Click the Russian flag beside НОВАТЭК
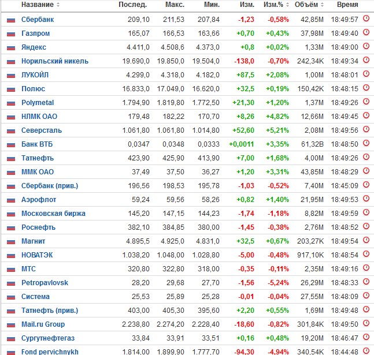374x355 pixels. [11, 255]
